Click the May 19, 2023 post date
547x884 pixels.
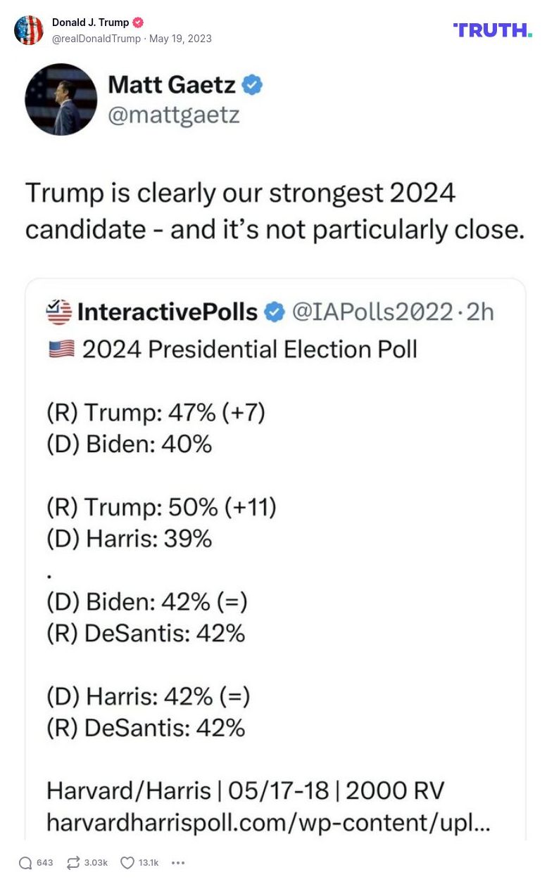click(x=180, y=39)
